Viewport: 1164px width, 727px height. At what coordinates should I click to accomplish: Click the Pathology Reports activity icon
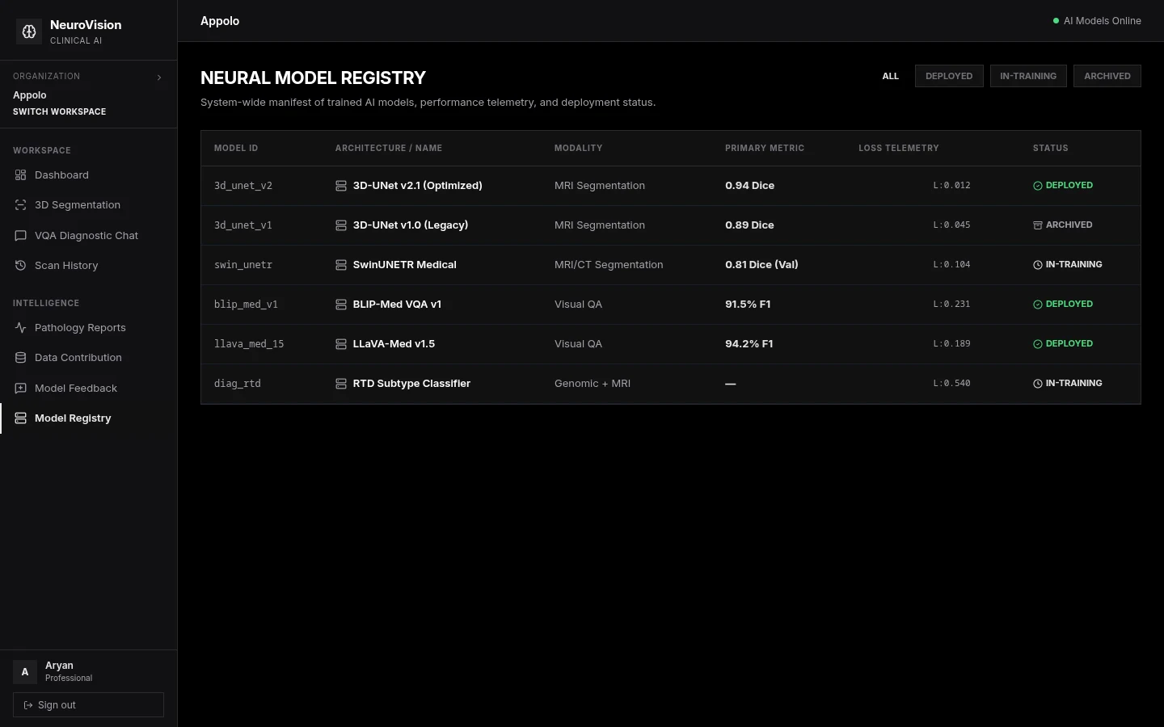[x=20, y=328]
